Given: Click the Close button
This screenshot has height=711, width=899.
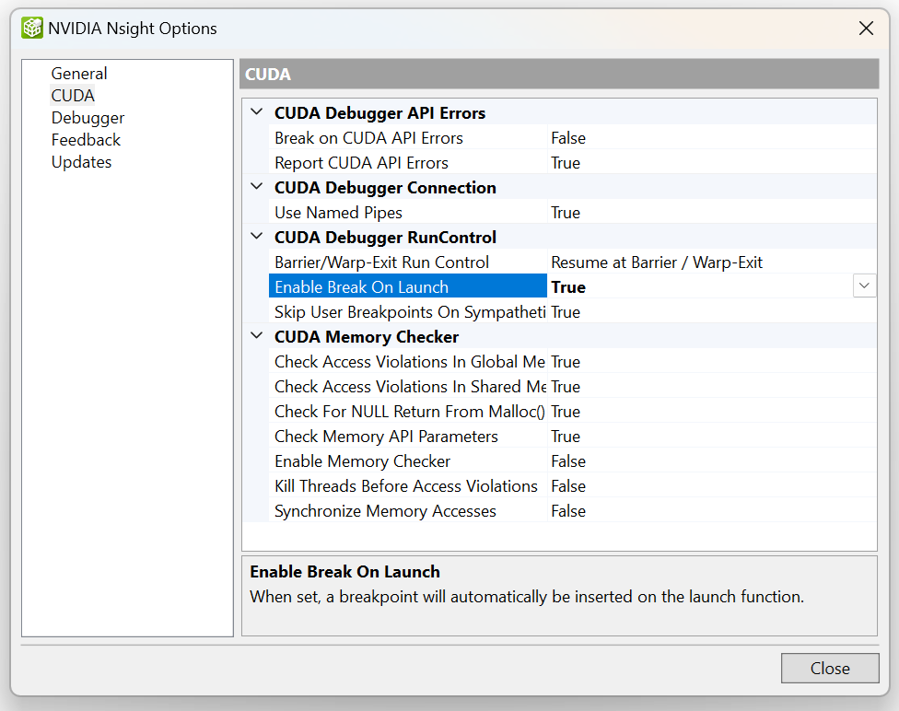Looking at the screenshot, I should coord(829,668).
